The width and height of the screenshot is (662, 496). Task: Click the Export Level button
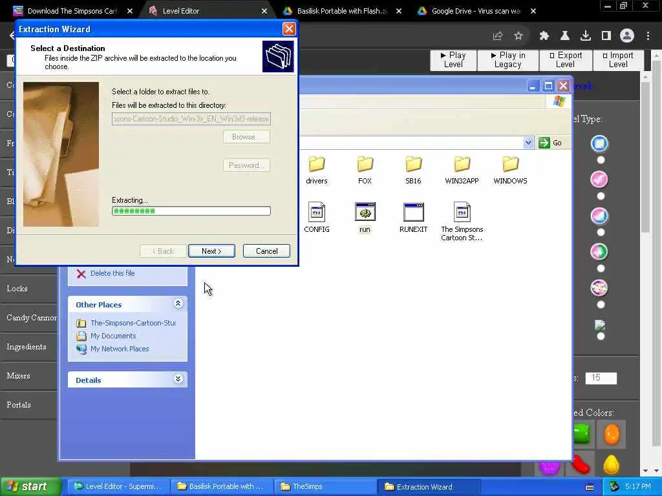click(x=565, y=60)
